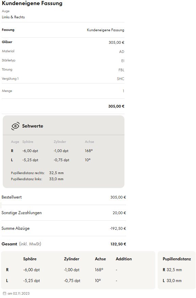Click the calendar icon beside 02.11.2023
196x298 pixels.
(x=4, y=294)
